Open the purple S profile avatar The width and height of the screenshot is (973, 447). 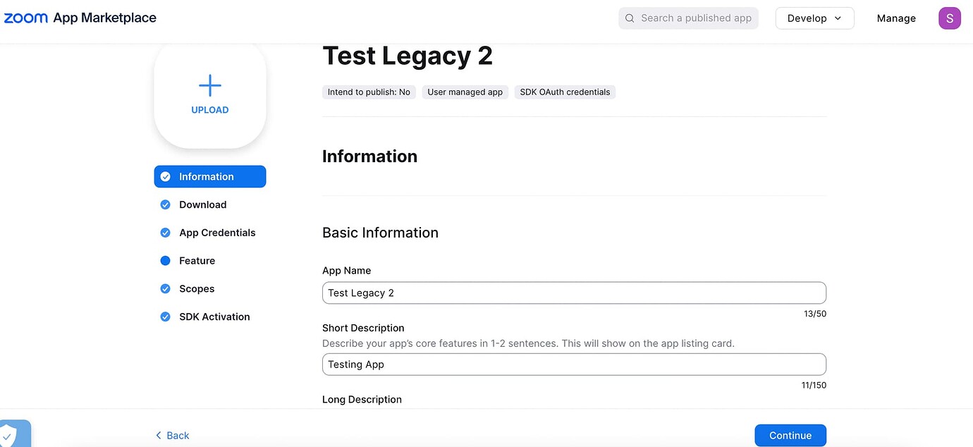[x=949, y=18]
